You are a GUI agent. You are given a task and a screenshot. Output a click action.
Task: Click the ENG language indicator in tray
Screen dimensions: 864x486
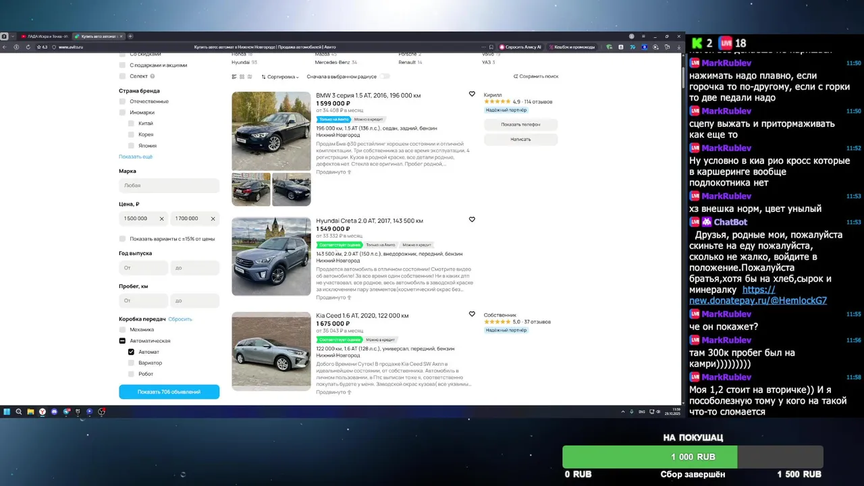(642, 412)
